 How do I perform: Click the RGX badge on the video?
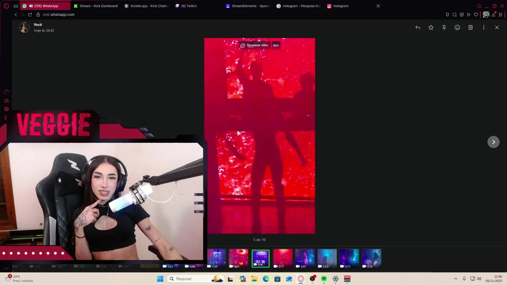point(276,45)
